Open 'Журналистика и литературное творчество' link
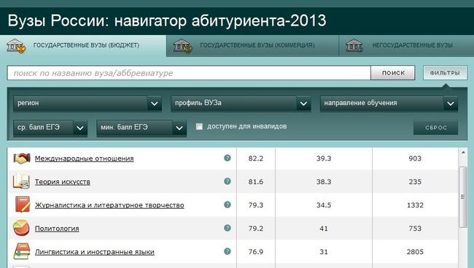474x268 pixels. point(109,205)
